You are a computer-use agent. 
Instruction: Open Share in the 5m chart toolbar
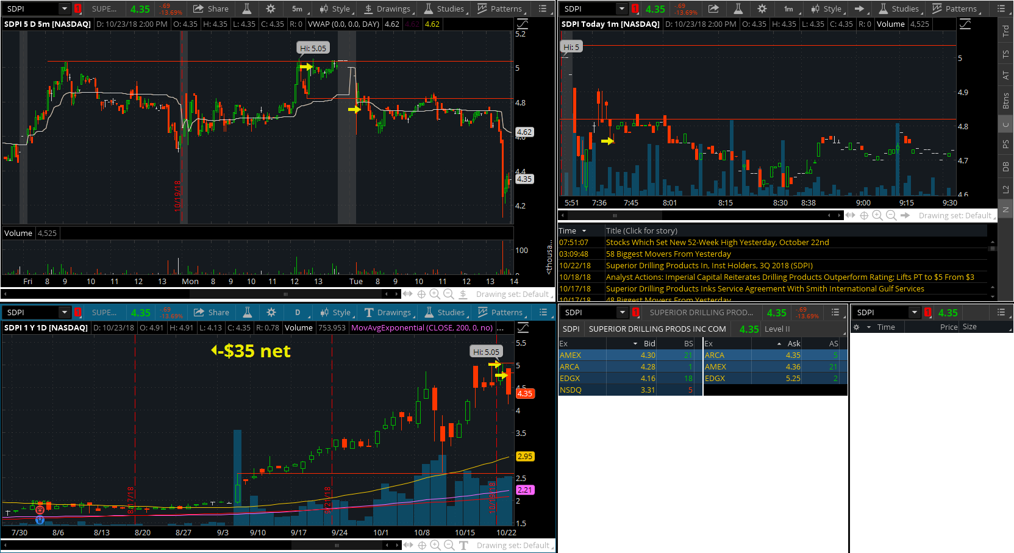(x=211, y=9)
